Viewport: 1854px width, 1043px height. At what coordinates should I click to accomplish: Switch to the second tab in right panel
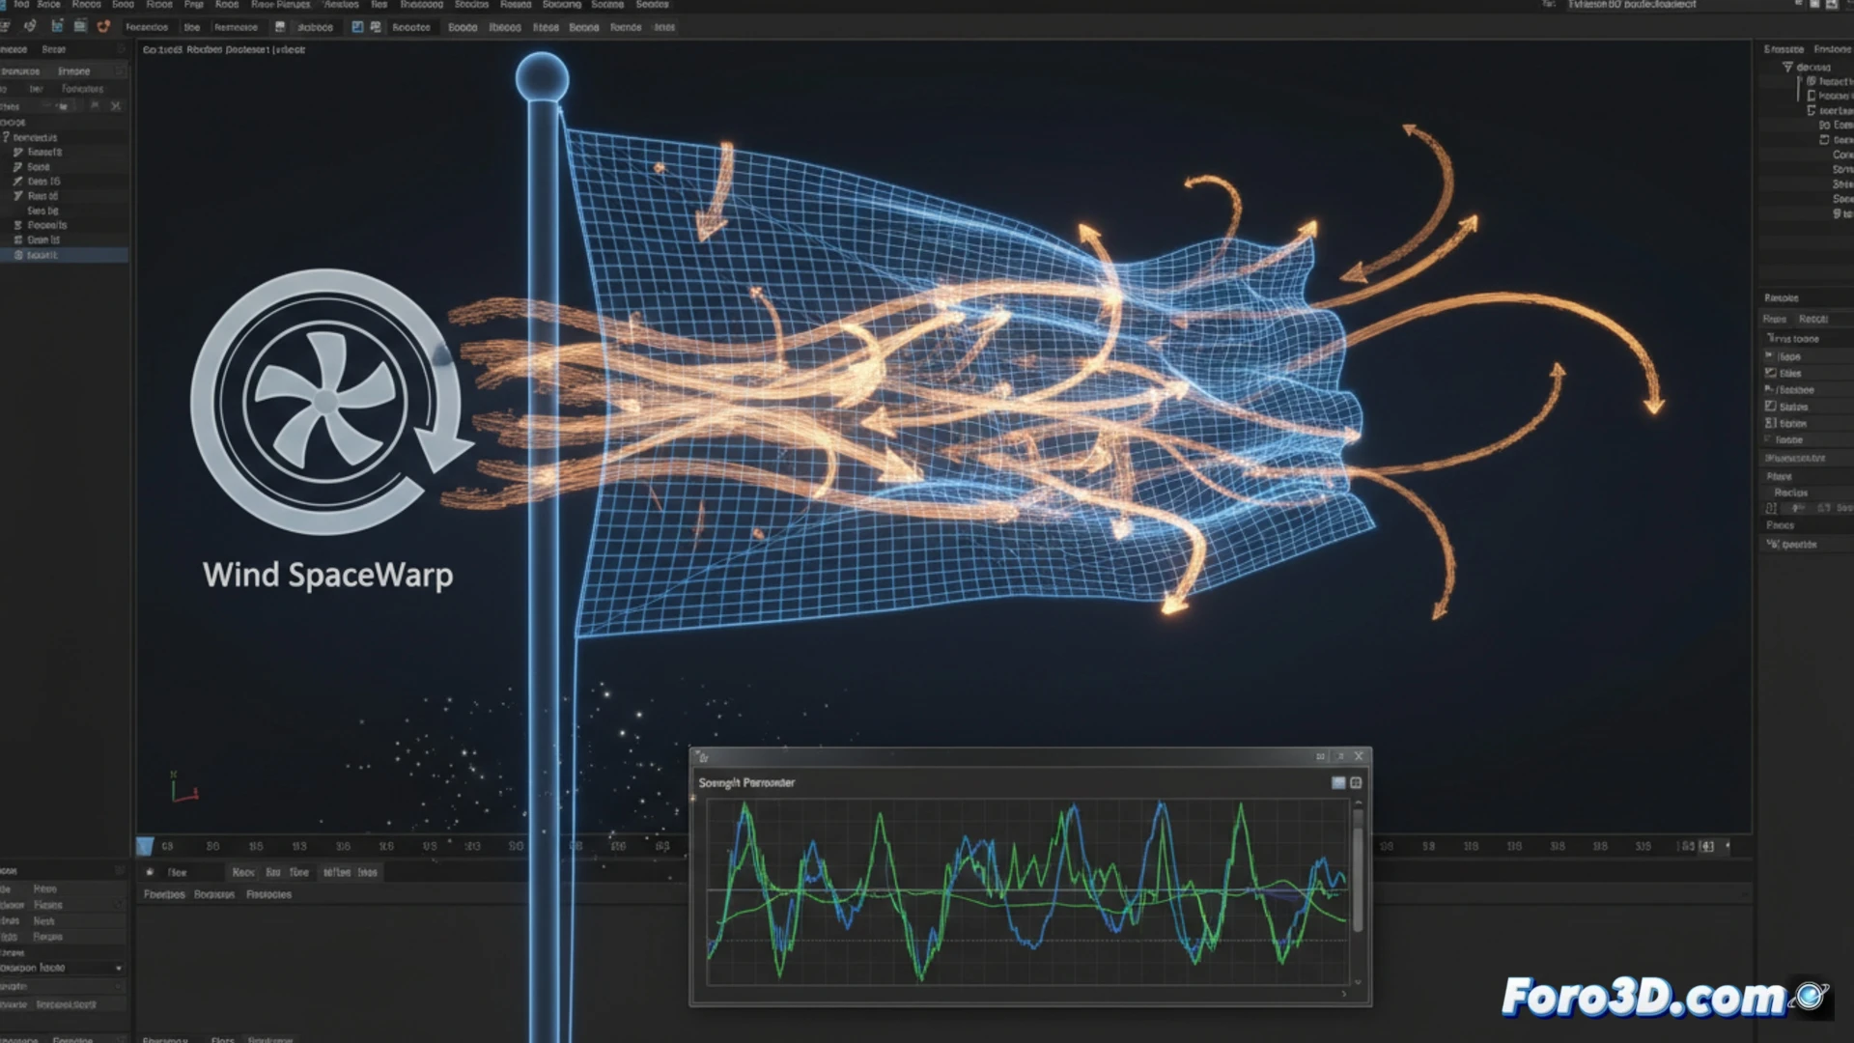(1831, 49)
